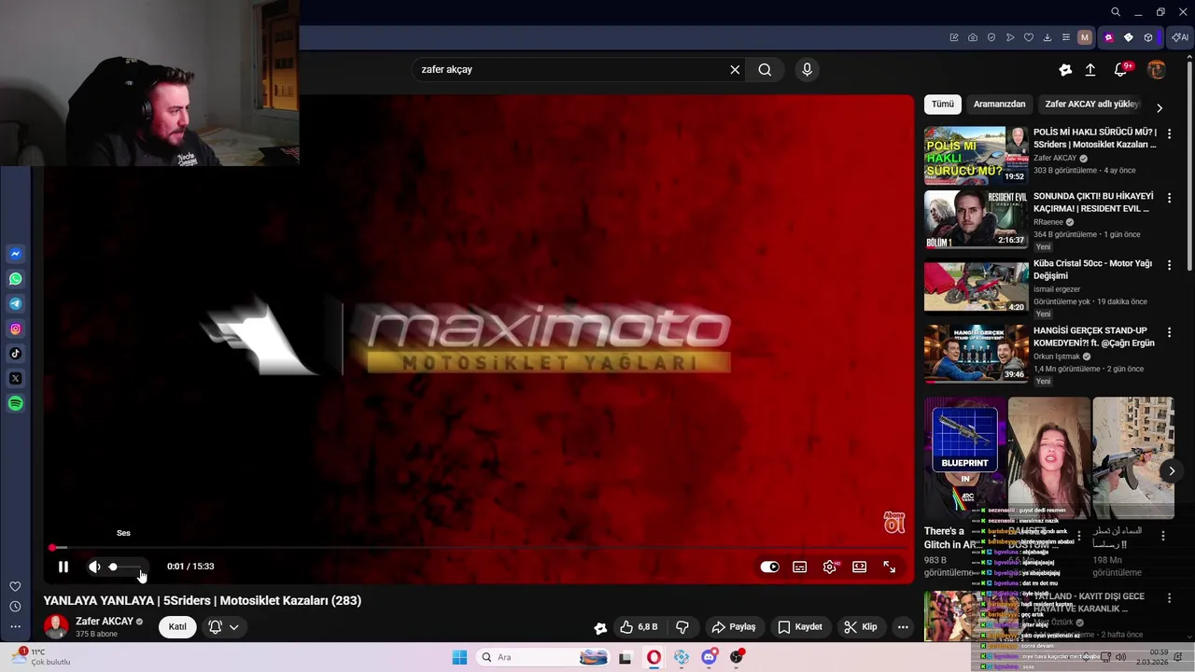The width and height of the screenshot is (1195, 672).
Task: Toggle the autoplay switch in player controls
Action: (x=769, y=567)
